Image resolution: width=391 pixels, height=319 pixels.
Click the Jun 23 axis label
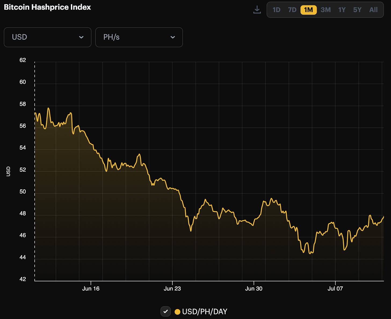(172, 289)
